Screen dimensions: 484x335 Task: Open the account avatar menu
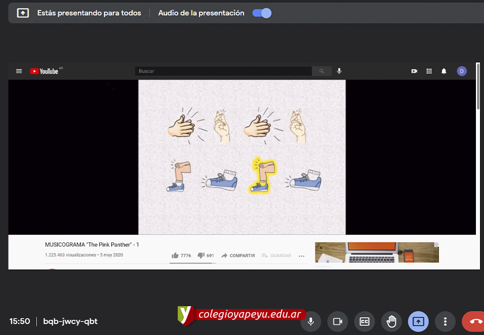pyautogui.click(x=462, y=71)
